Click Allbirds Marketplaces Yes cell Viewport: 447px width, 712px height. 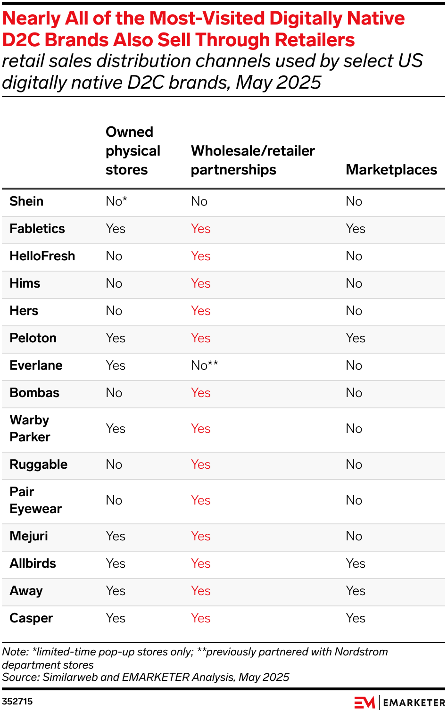tap(356, 563)
